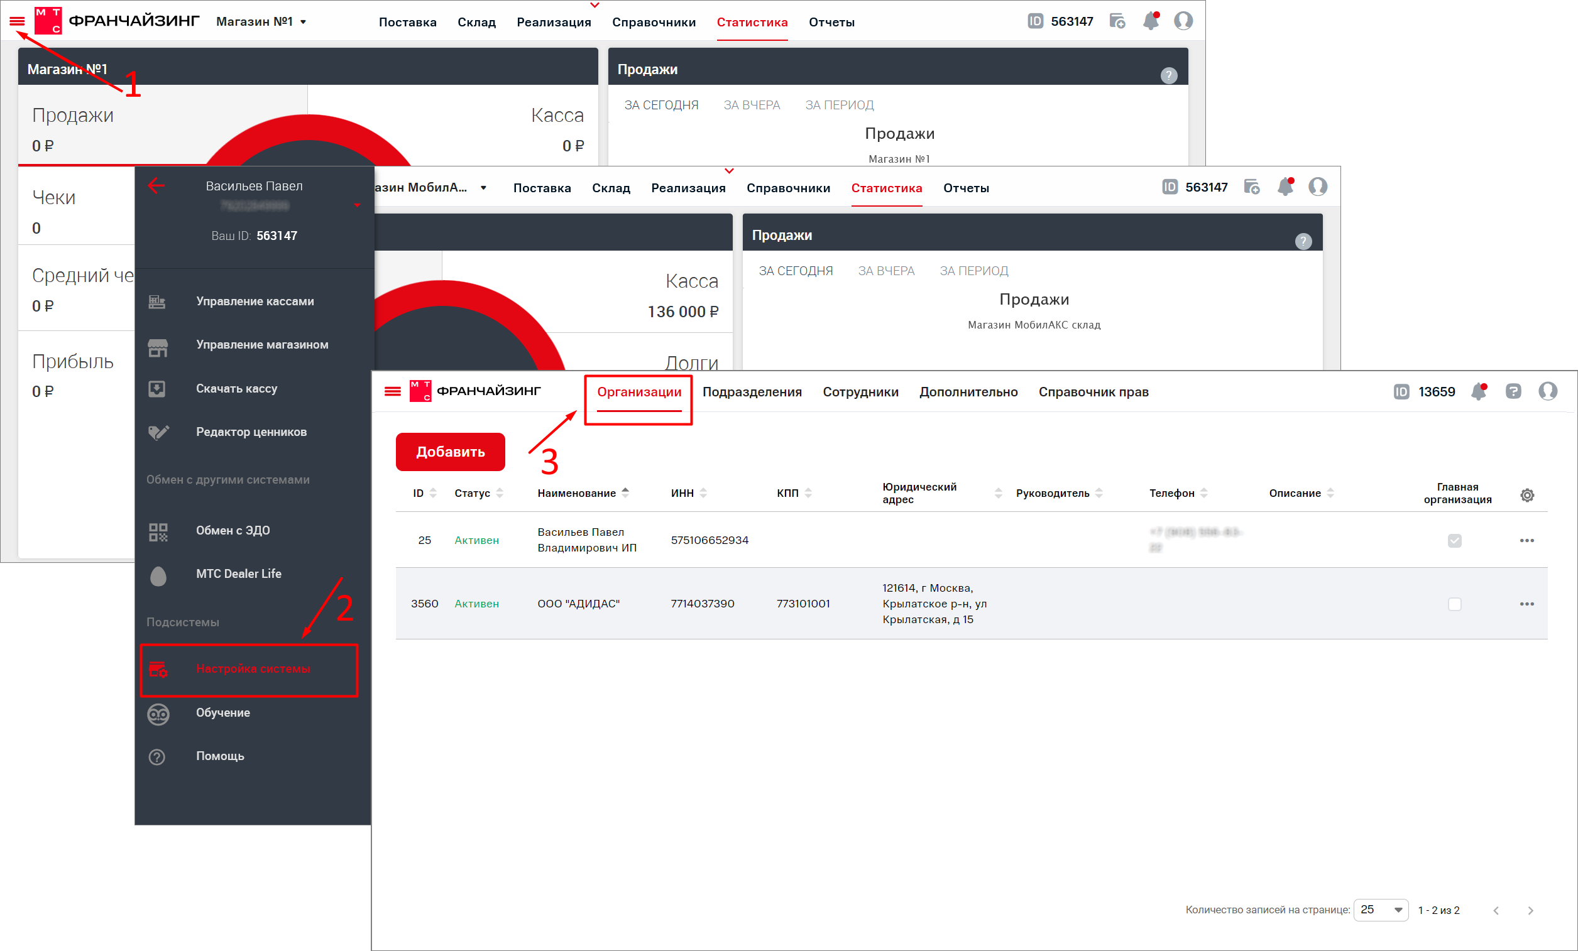Select ЗА ПЕРИОД tab in the back window
This screenshot has height=951, width=1578.
tap(839, 105)
